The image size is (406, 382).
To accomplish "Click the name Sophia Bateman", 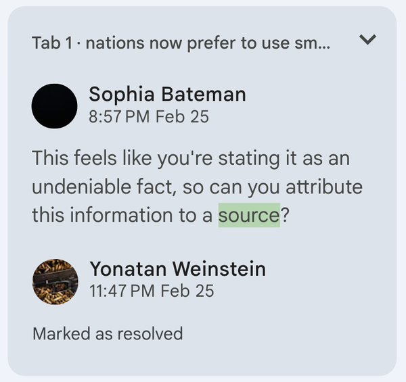I will 167,95.
